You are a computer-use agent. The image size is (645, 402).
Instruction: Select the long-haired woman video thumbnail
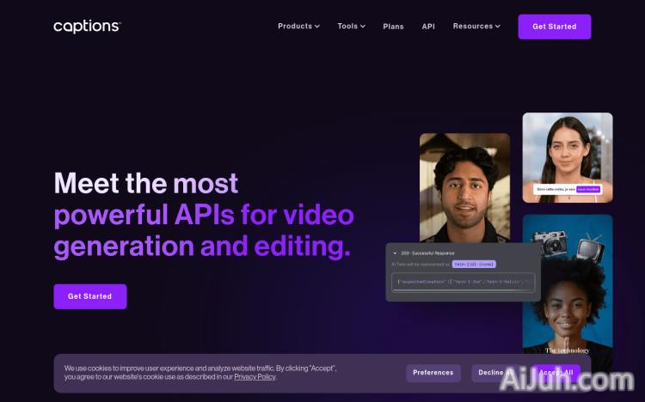coord(568,157)
